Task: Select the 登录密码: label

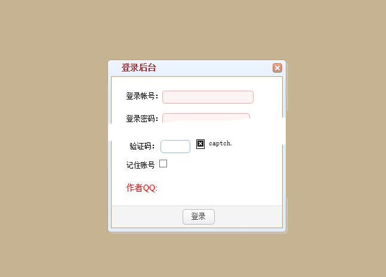Action: coord(142,119)
